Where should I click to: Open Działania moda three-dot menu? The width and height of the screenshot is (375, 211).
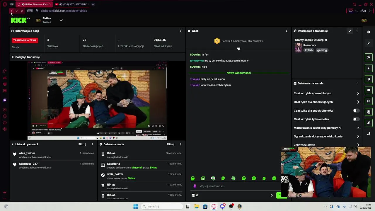pyautogui.click(x=180, y=144)
